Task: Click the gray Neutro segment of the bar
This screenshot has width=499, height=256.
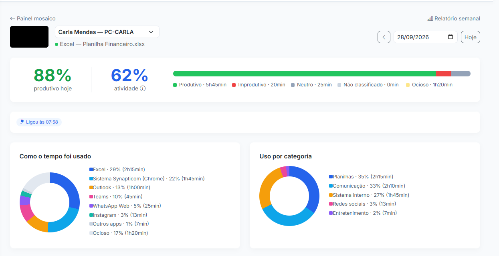Action: pos(461,74)
